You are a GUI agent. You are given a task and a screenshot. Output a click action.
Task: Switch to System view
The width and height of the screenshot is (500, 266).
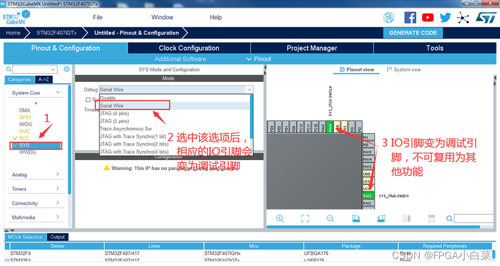pos(403,69)
